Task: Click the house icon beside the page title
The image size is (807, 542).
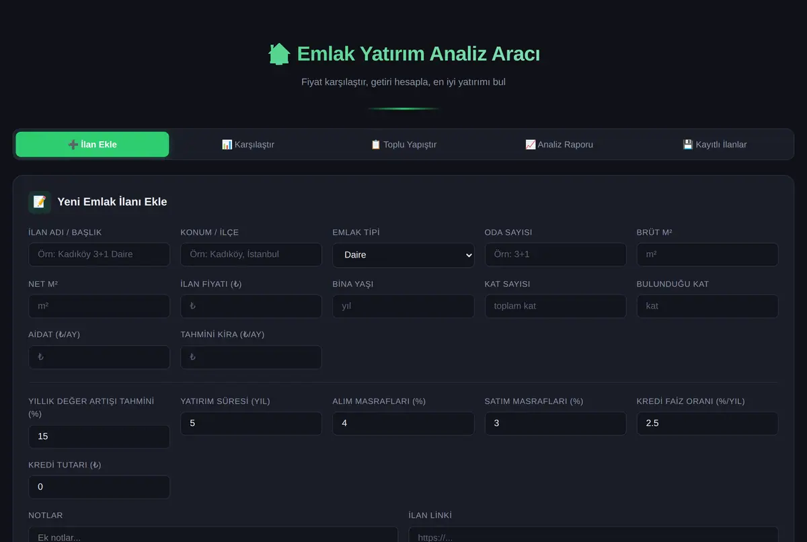Action: tap(279, 54)
